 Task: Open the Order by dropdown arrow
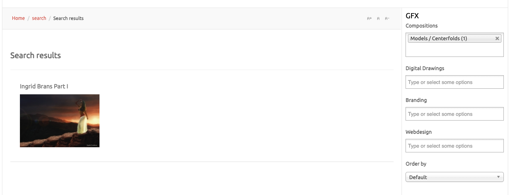[x=498, y=177]
